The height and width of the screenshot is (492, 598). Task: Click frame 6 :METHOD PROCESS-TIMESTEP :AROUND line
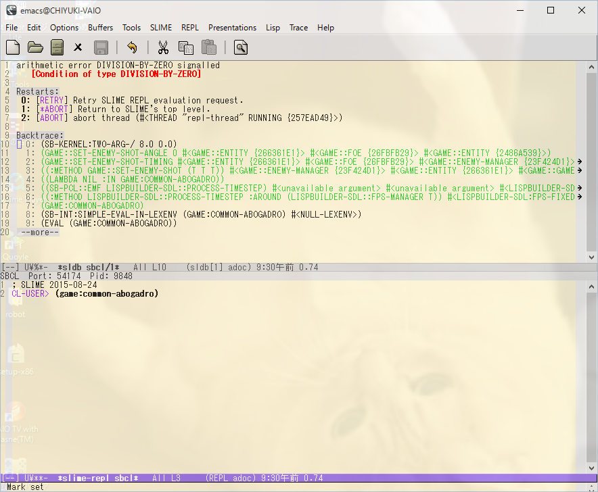[x=308, y=197]
